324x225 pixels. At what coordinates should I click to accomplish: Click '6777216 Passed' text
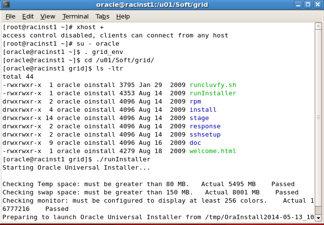36,209
